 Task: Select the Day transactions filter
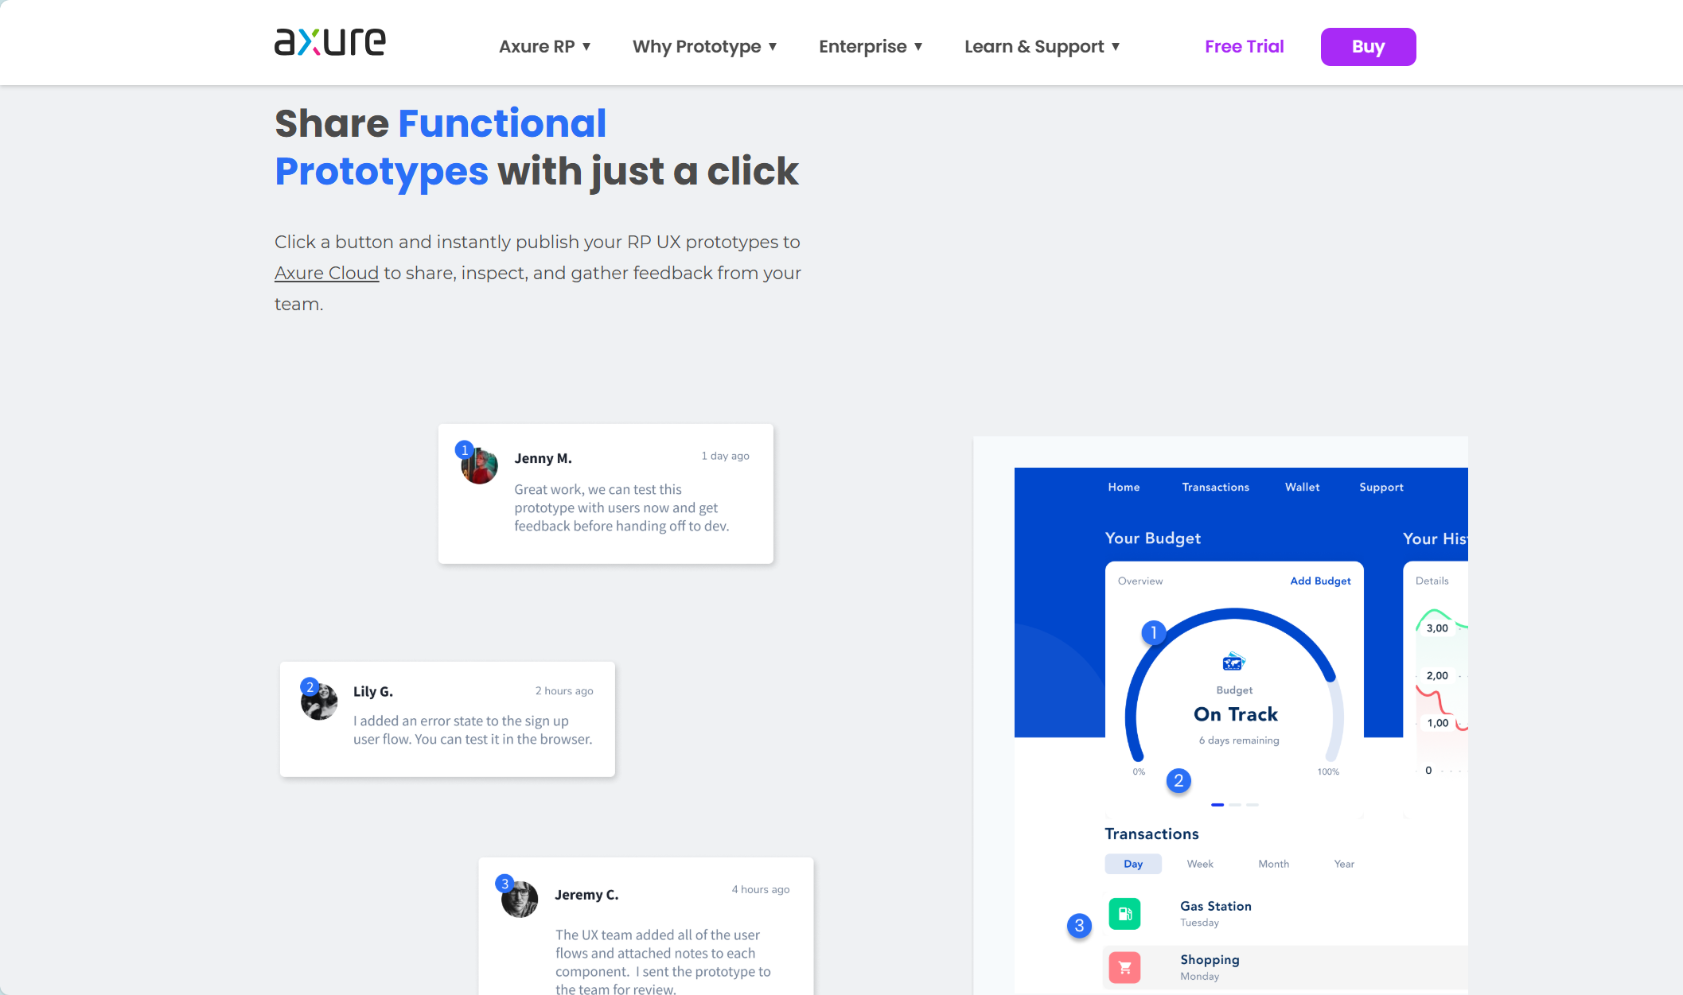tap(1133, 864)
